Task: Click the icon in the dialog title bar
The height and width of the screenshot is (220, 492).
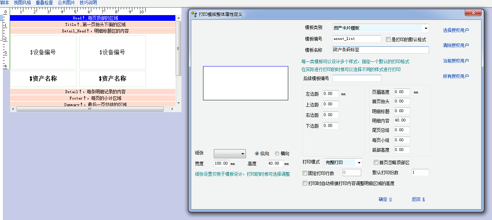Action: (194, 14)
